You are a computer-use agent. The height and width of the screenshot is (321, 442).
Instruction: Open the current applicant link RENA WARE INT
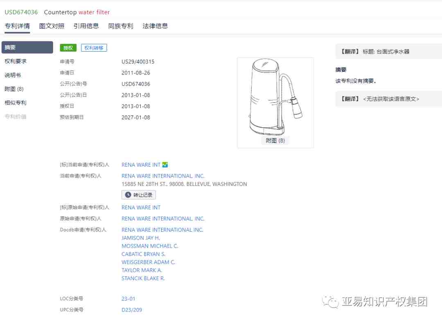point(141,165)
